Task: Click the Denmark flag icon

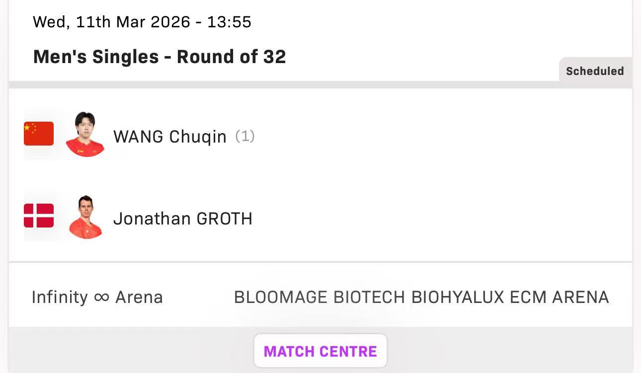Action: pos(39,216)
